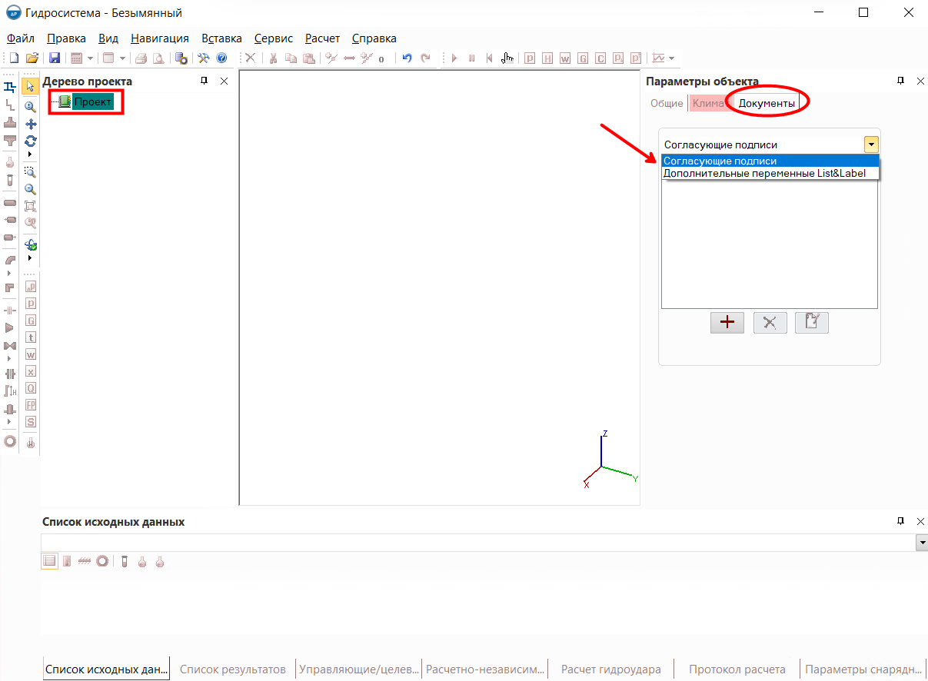Select the arrow pointer tool
This screenshot has width=928, height=681.
31,86
